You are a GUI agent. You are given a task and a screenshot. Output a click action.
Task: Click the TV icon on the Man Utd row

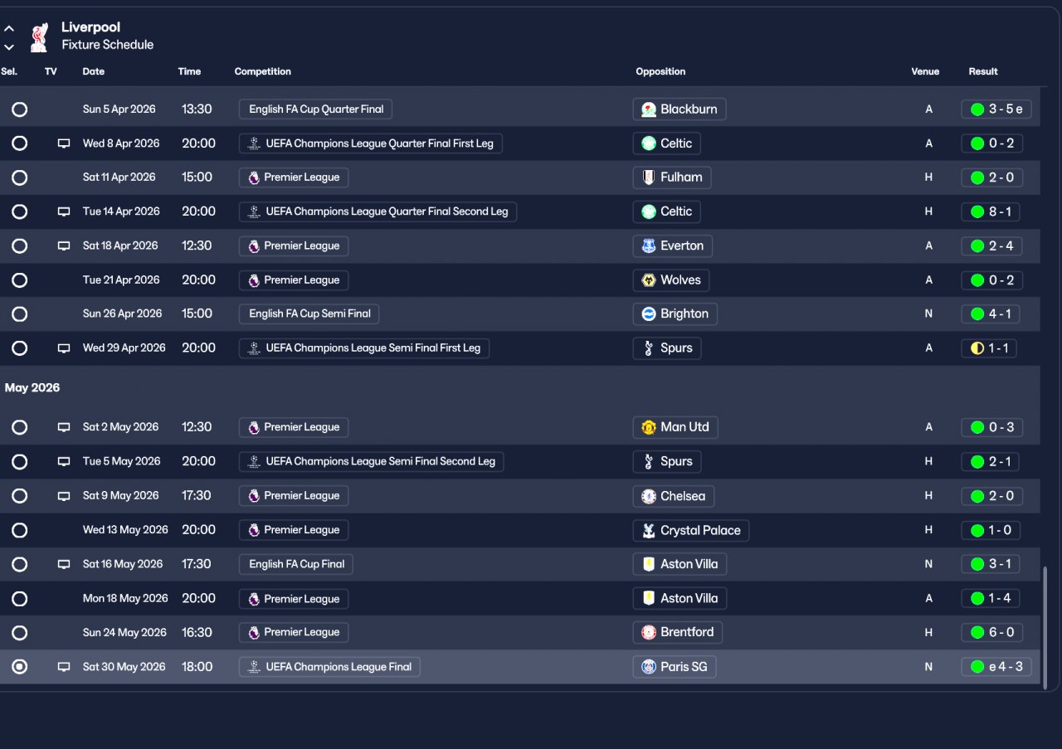(64, 427)
